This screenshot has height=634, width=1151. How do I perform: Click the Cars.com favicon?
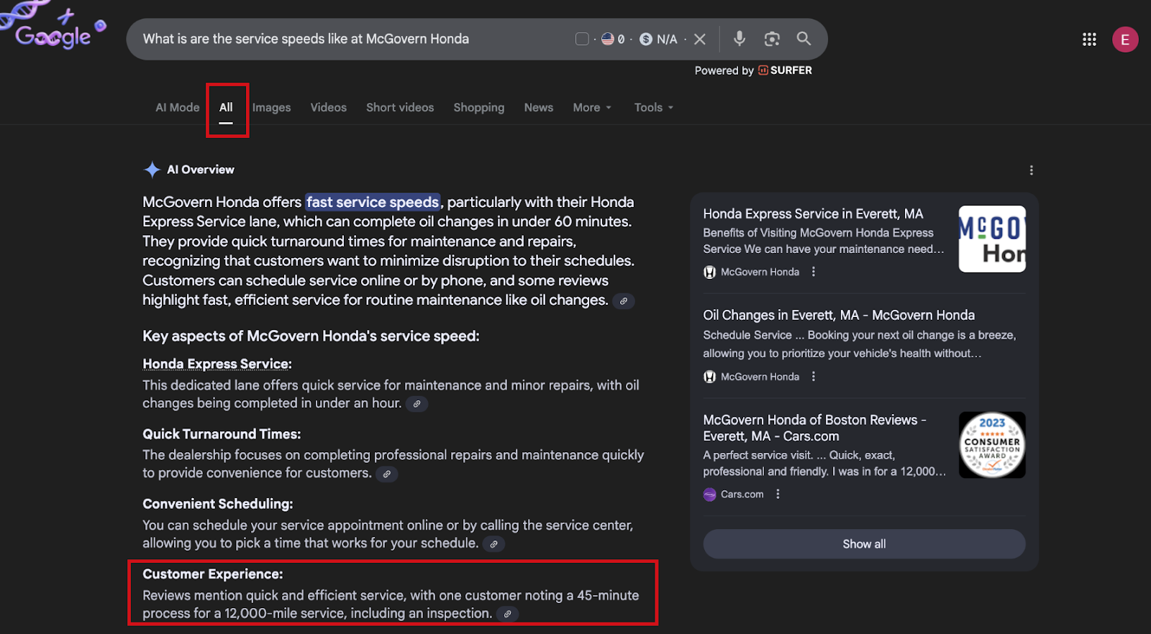point(709,495)
